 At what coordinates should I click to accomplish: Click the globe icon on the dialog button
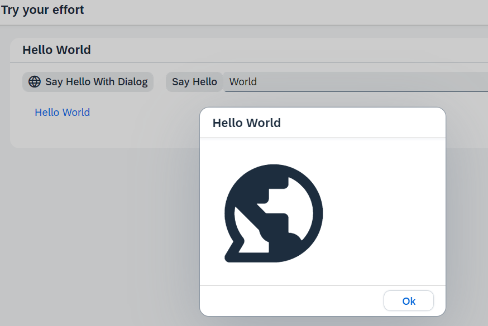click(x=35, y=82)
